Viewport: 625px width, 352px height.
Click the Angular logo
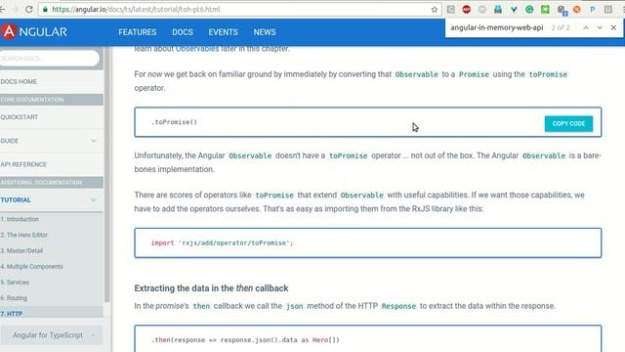click(34, 31)
